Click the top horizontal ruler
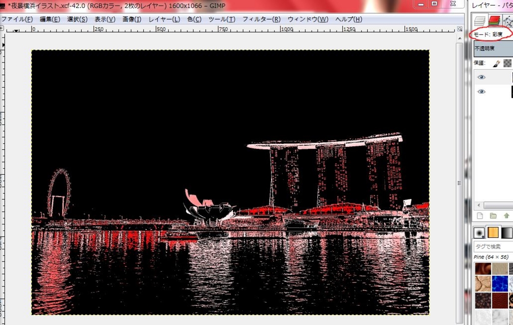The width and height of the screenshot is (513, 325). [x=230, y=29]
